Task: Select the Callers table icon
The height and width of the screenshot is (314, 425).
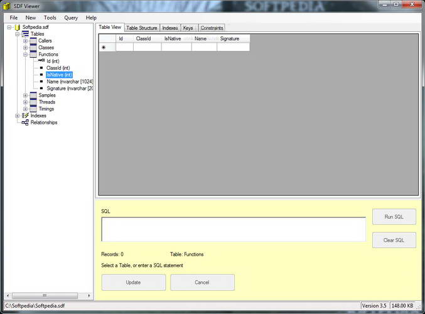Action: pos(33,41)
